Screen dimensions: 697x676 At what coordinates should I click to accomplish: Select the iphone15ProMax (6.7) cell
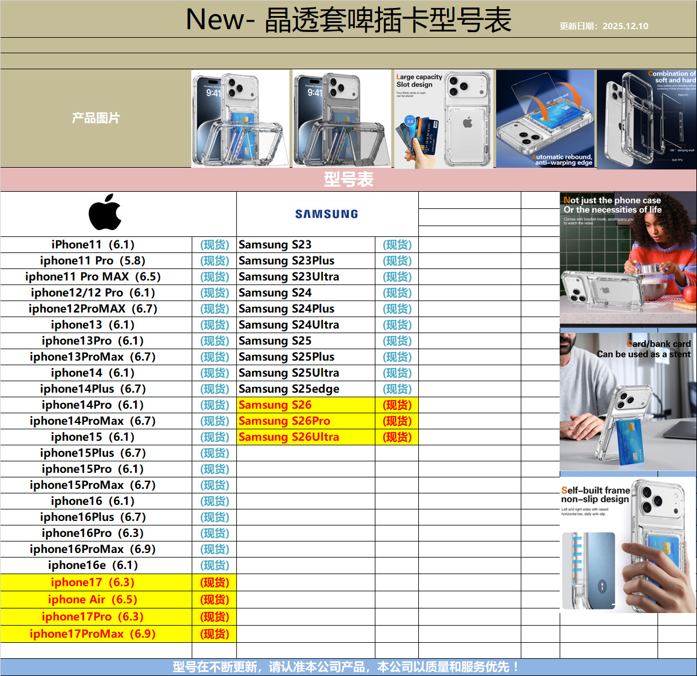tap(96, 485)
